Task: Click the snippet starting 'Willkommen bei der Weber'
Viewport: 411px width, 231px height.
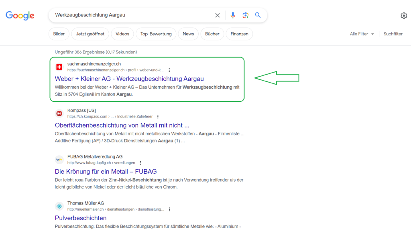Action: click(x=147, y=91)
